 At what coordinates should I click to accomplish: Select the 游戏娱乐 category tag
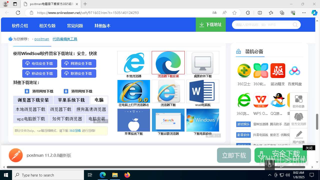243,124
